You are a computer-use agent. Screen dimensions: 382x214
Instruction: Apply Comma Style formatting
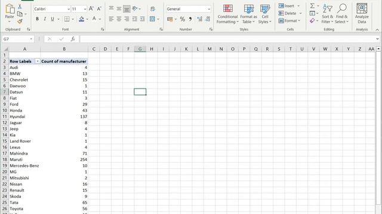coord(190,19)
